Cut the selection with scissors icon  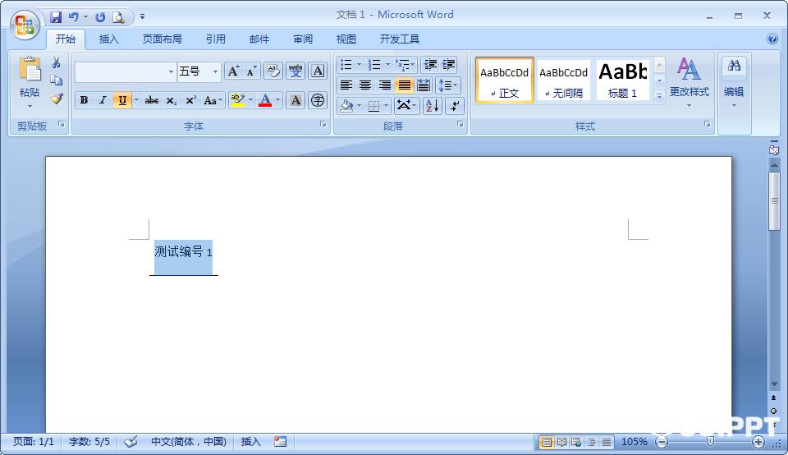pyautogui.click(x=57, y=63)
